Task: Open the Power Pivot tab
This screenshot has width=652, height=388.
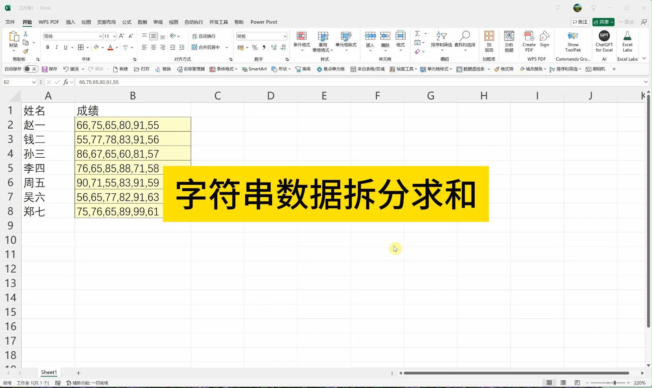Action: tap(264, 22)
